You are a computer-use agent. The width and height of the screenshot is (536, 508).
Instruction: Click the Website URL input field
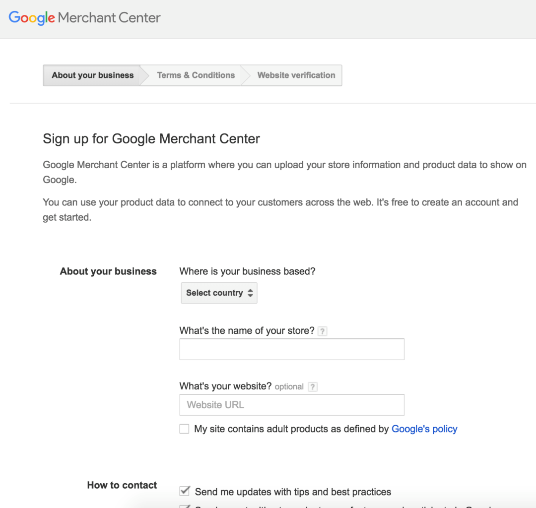(292, 405)
